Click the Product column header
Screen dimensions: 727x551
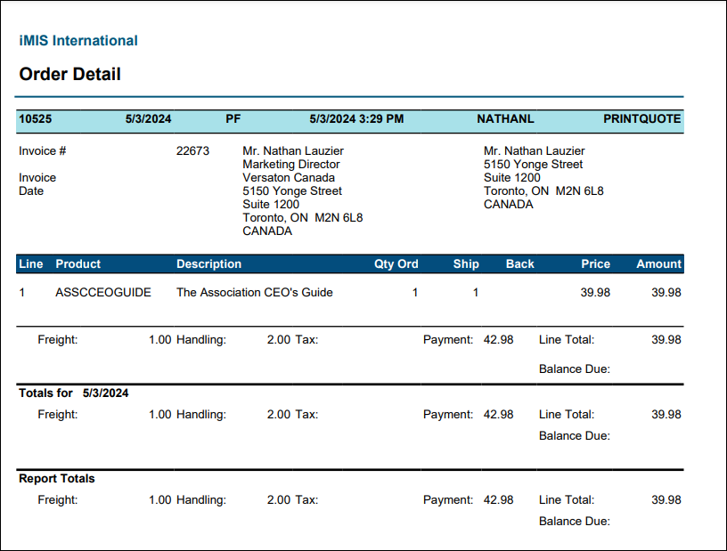point(78,264)
